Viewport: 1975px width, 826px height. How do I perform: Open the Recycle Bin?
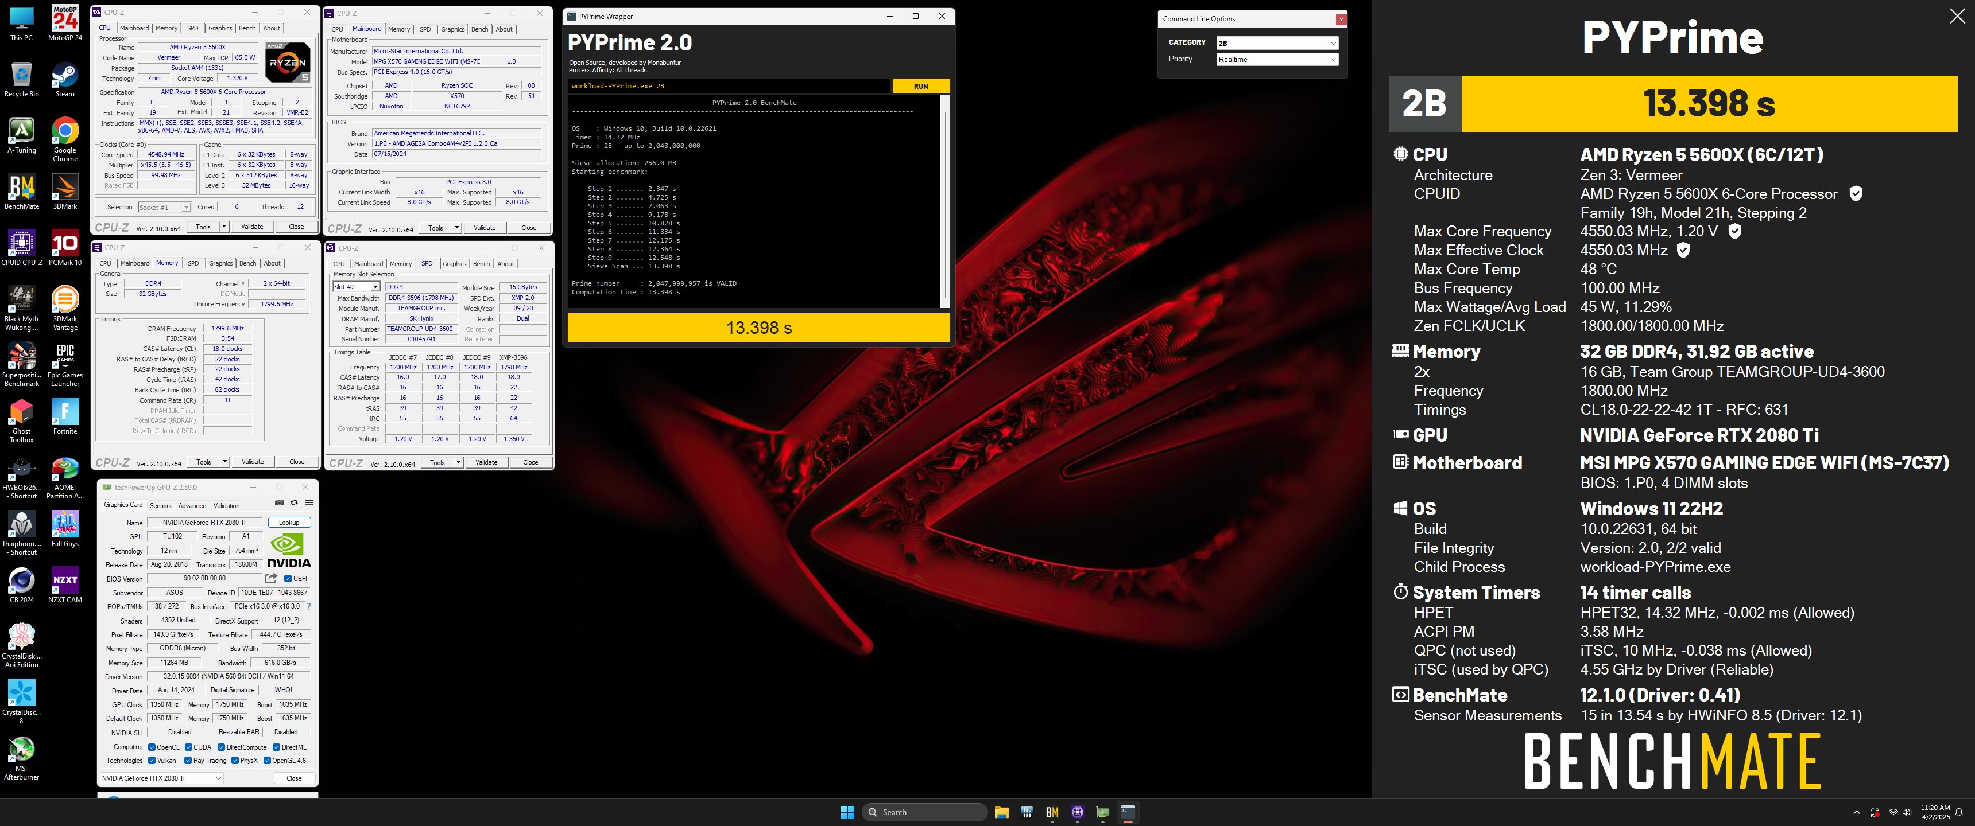point(21,80)
